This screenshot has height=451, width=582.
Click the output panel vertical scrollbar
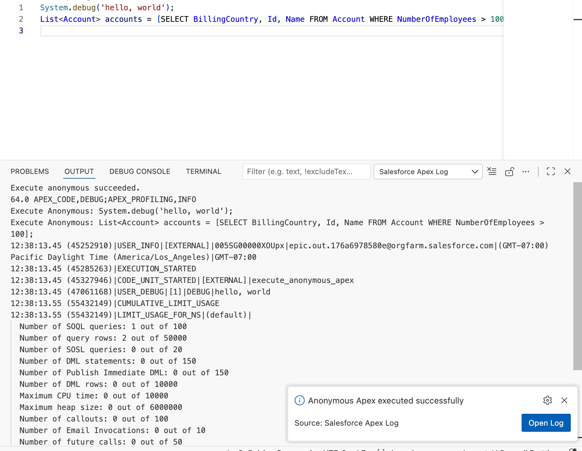(x=578, y=276)
